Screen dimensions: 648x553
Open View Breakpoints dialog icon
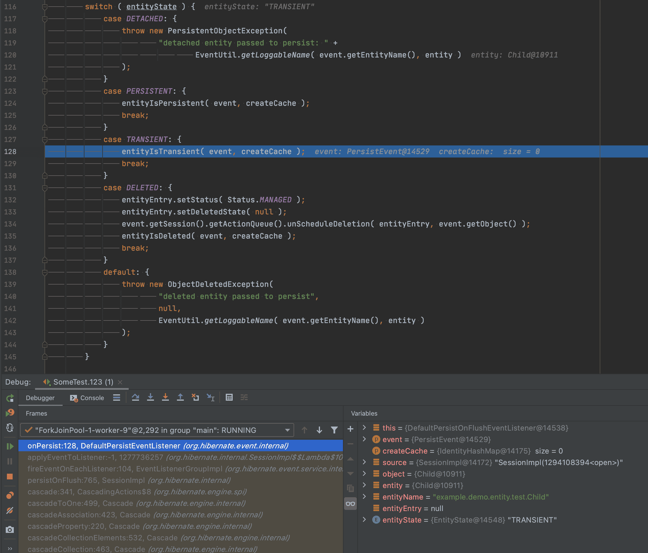coord(10,496)
